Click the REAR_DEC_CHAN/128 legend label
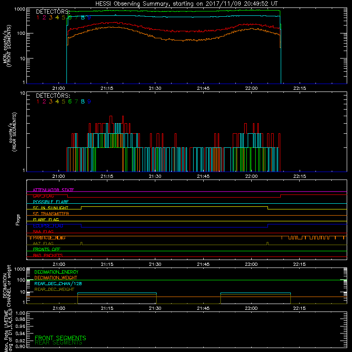The width and height of the screenshot is (352, 352). 58,283
